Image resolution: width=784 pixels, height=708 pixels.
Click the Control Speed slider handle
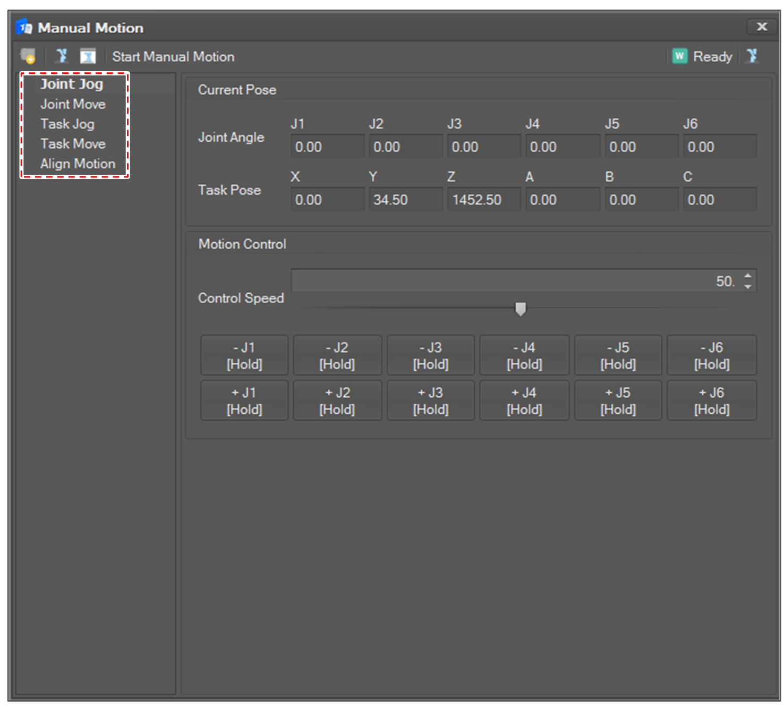[521, 309]
